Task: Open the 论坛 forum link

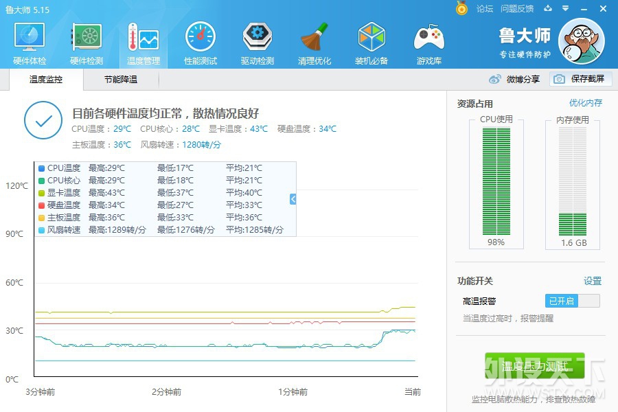Action: pyautogui.click(x=485, y=9)
